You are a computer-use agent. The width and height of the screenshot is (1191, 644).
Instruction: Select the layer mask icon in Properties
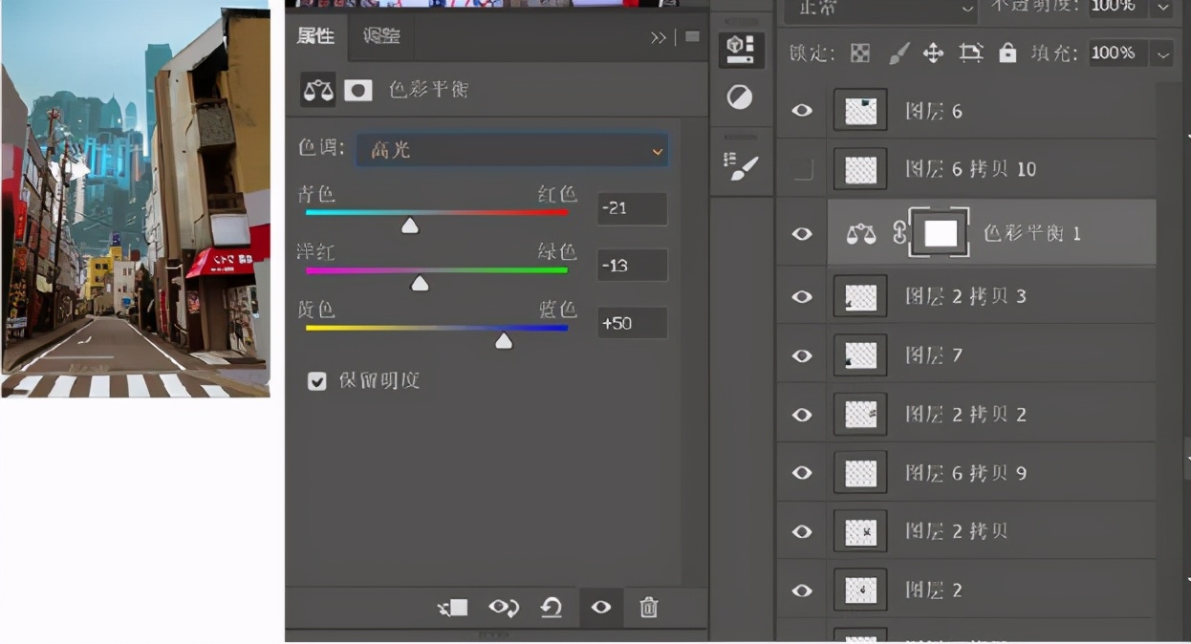click(358, 90)
